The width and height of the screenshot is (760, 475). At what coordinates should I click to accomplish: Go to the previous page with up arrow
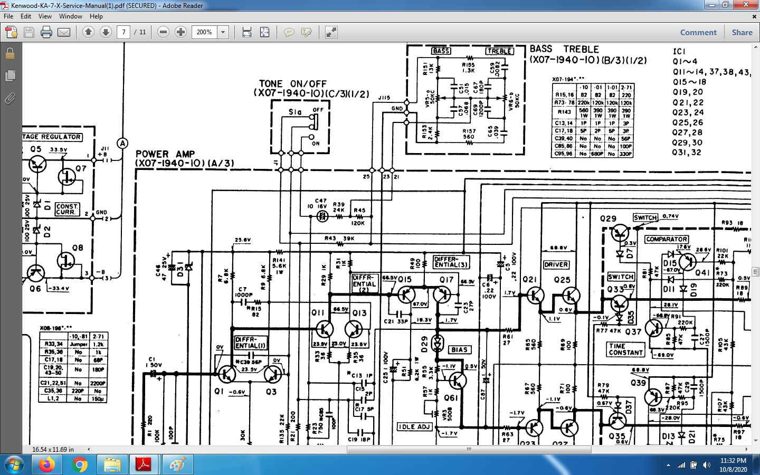tap(88, 32)
